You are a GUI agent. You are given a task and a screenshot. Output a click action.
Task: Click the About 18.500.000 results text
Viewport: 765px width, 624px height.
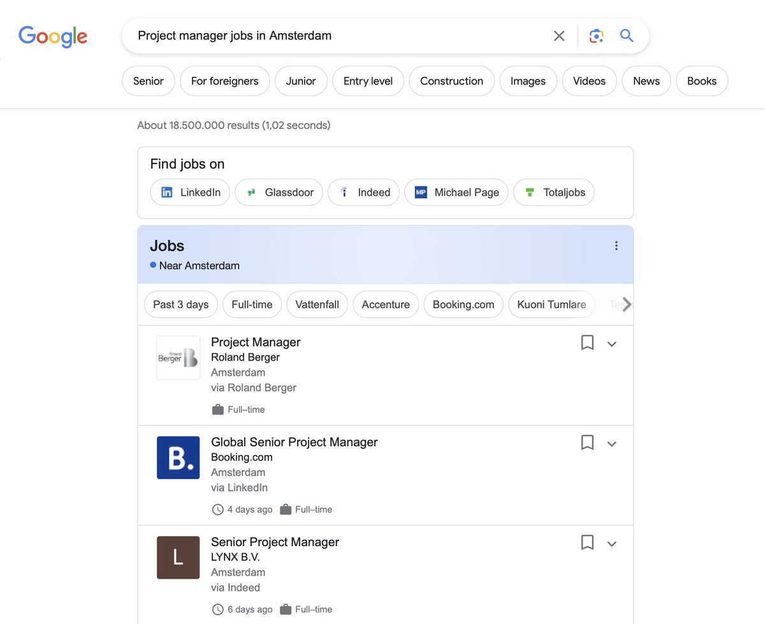pos(234,125)
